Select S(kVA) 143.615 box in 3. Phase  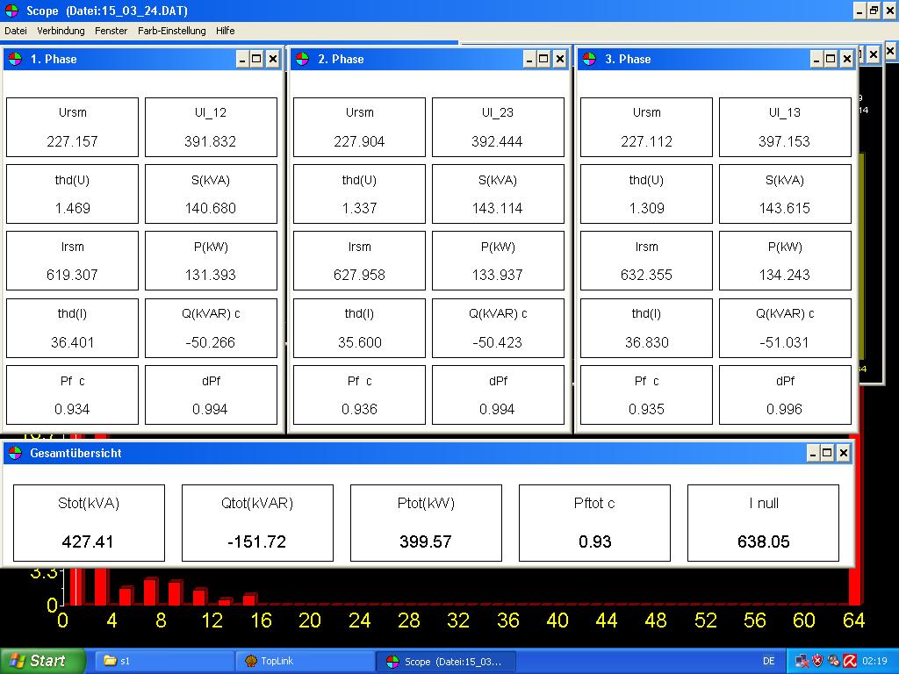(785, 194)
